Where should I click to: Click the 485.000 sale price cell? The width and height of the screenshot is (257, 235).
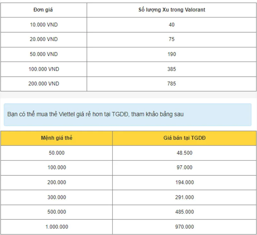coord(184,212)
